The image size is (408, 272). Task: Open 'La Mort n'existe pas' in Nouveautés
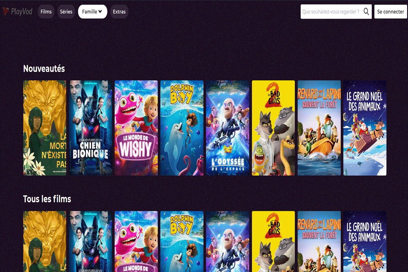coord(45,129)
